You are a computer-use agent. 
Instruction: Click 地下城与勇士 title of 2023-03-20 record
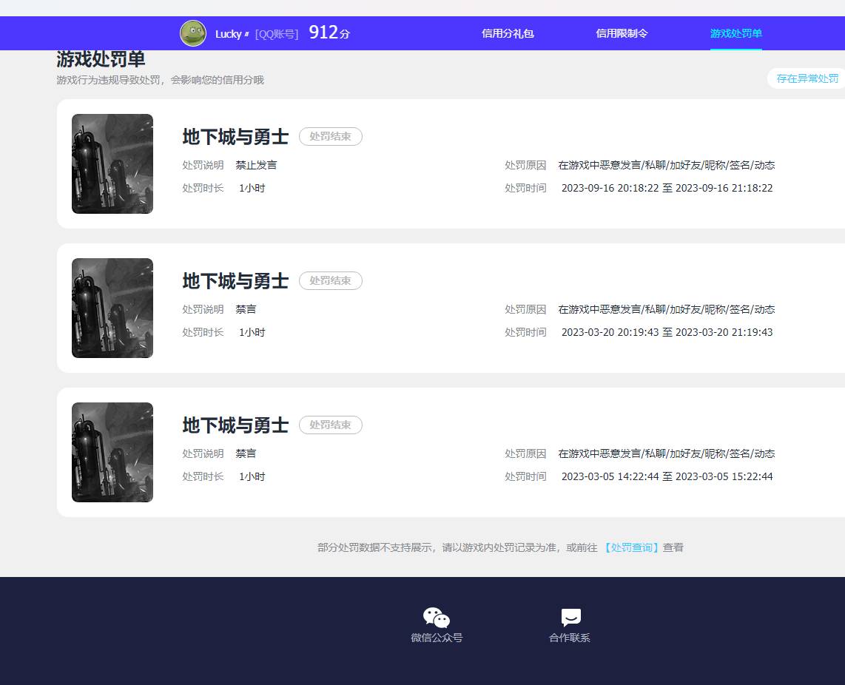coord(235,281)
